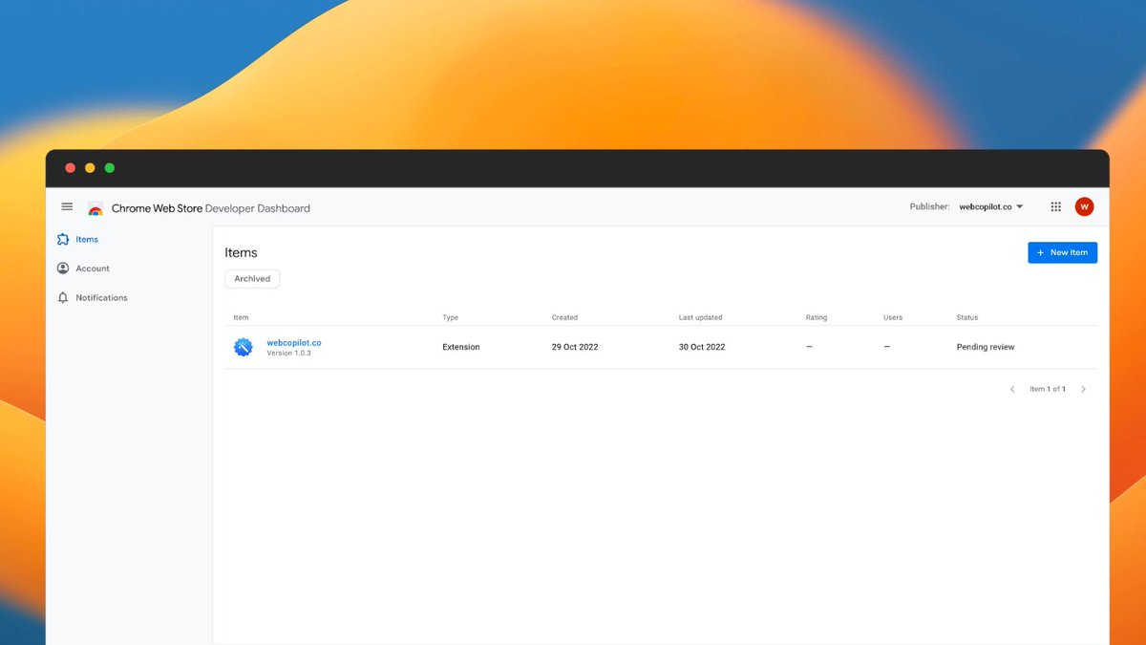Click the Users column header
This screenshot has width=1146, height=645.
pos(893,317)
